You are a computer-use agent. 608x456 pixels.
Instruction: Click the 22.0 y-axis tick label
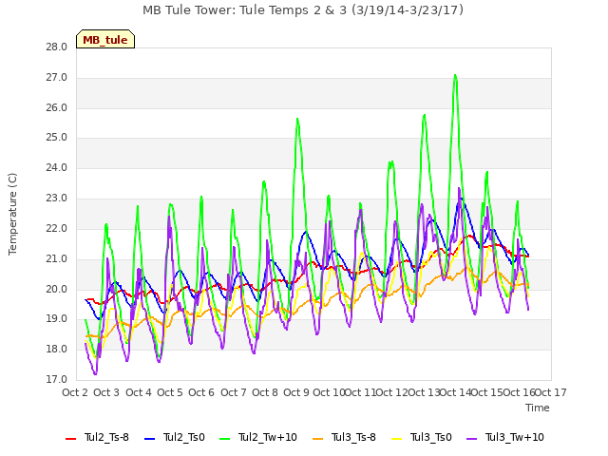click(x=57, y=229)
